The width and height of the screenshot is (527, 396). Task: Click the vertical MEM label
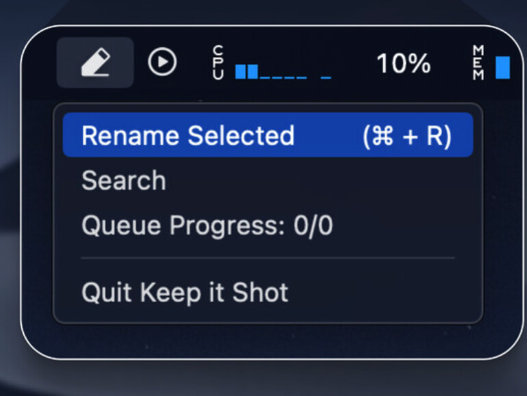point(479,63)
